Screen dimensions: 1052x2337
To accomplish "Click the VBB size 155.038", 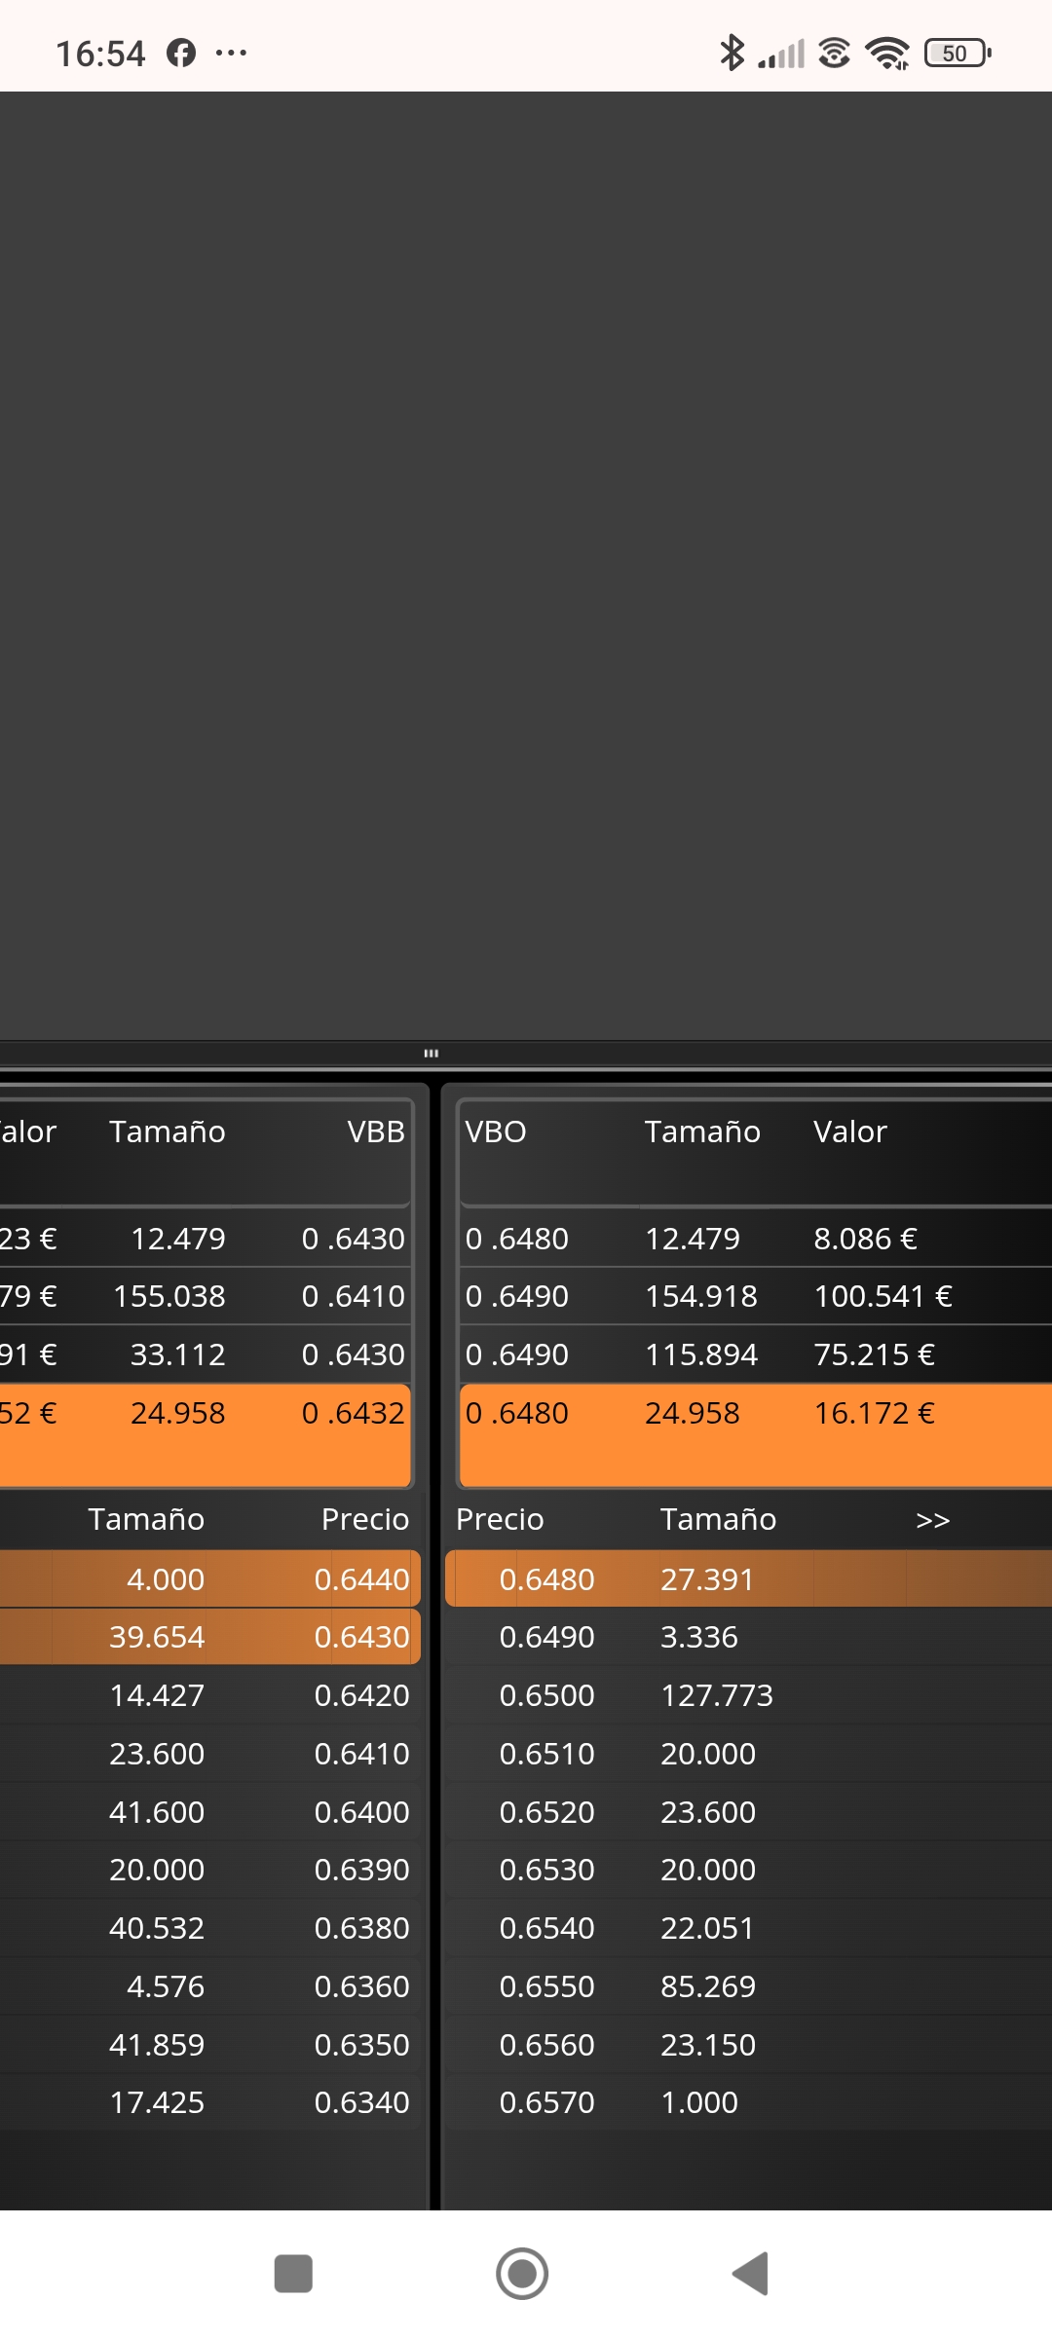I will point(169,1296).
